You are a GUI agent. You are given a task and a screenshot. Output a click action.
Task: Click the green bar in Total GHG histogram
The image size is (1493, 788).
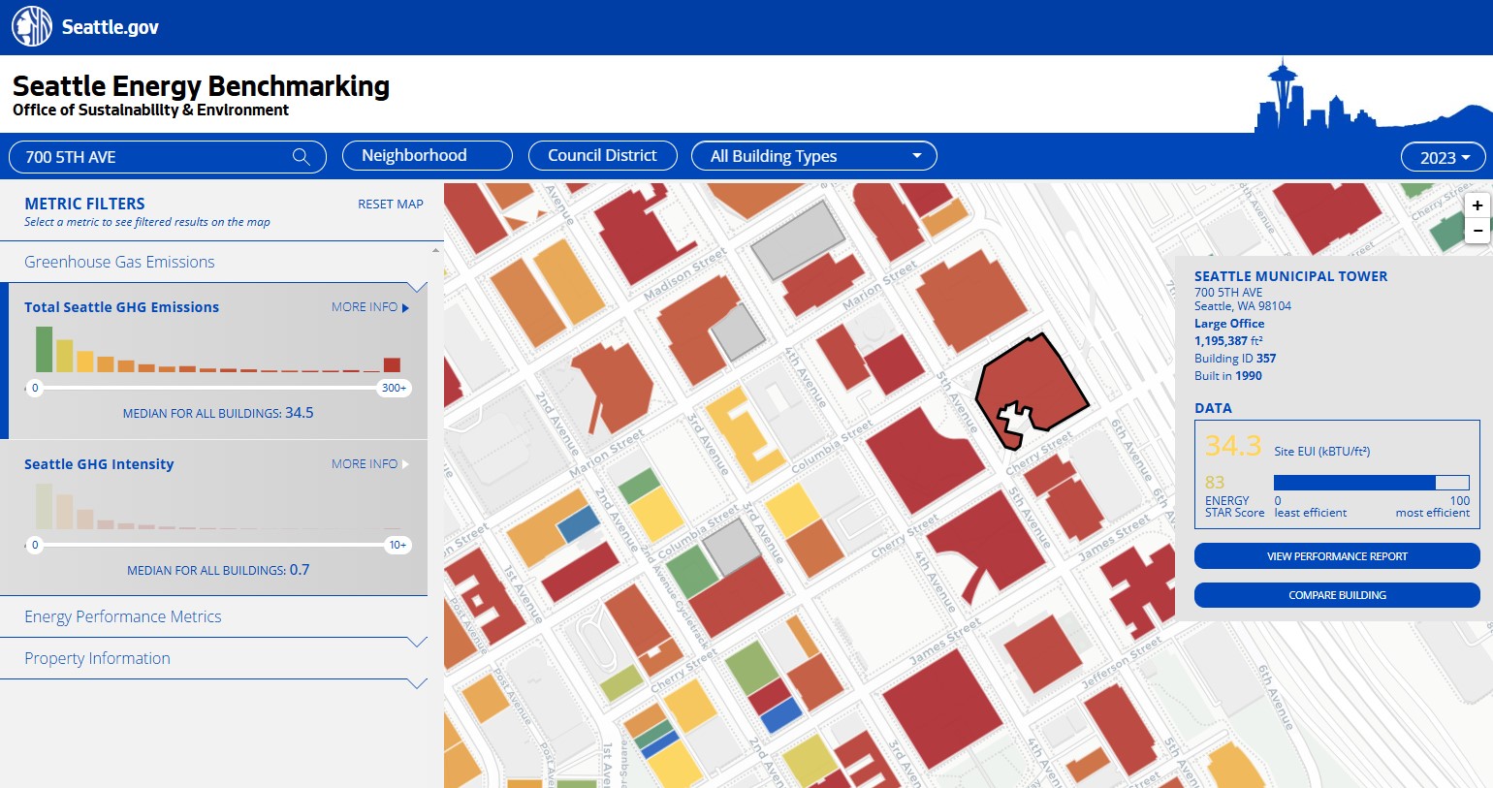pos(44,349)
